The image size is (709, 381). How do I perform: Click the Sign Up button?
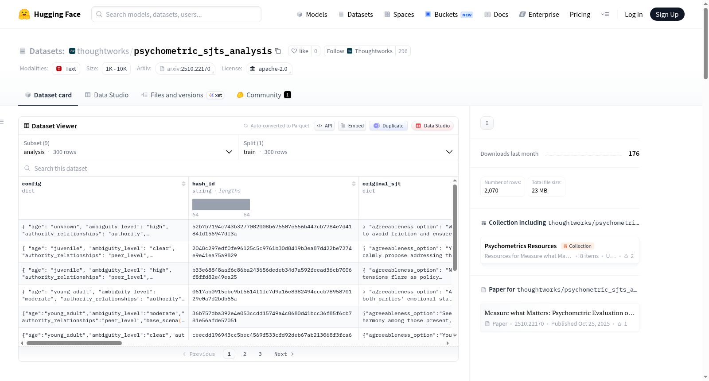tap(667, 14)
